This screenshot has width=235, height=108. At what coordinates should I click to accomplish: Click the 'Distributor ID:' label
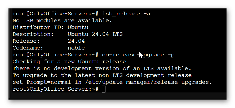point(32,27)
